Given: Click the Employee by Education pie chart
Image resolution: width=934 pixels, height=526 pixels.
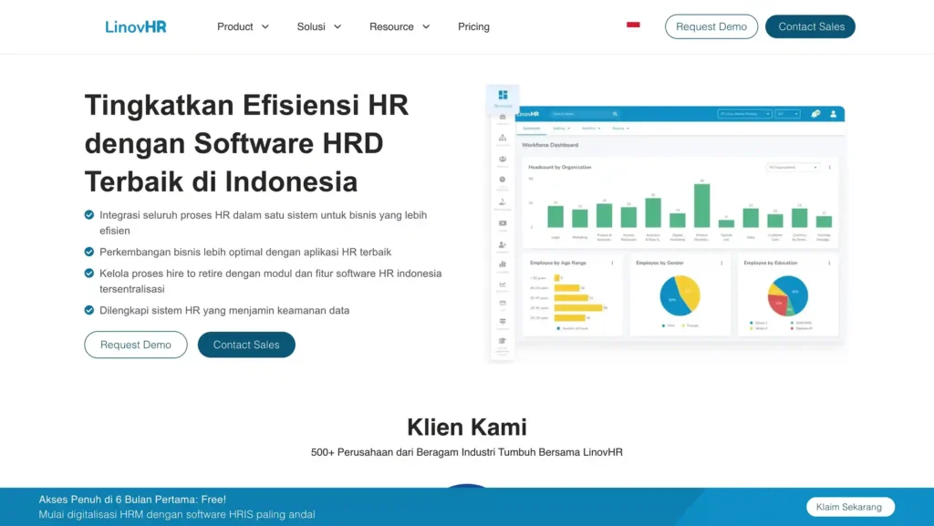Looking at the screenshot, I should pyautogui.click(x=787, y=295).
